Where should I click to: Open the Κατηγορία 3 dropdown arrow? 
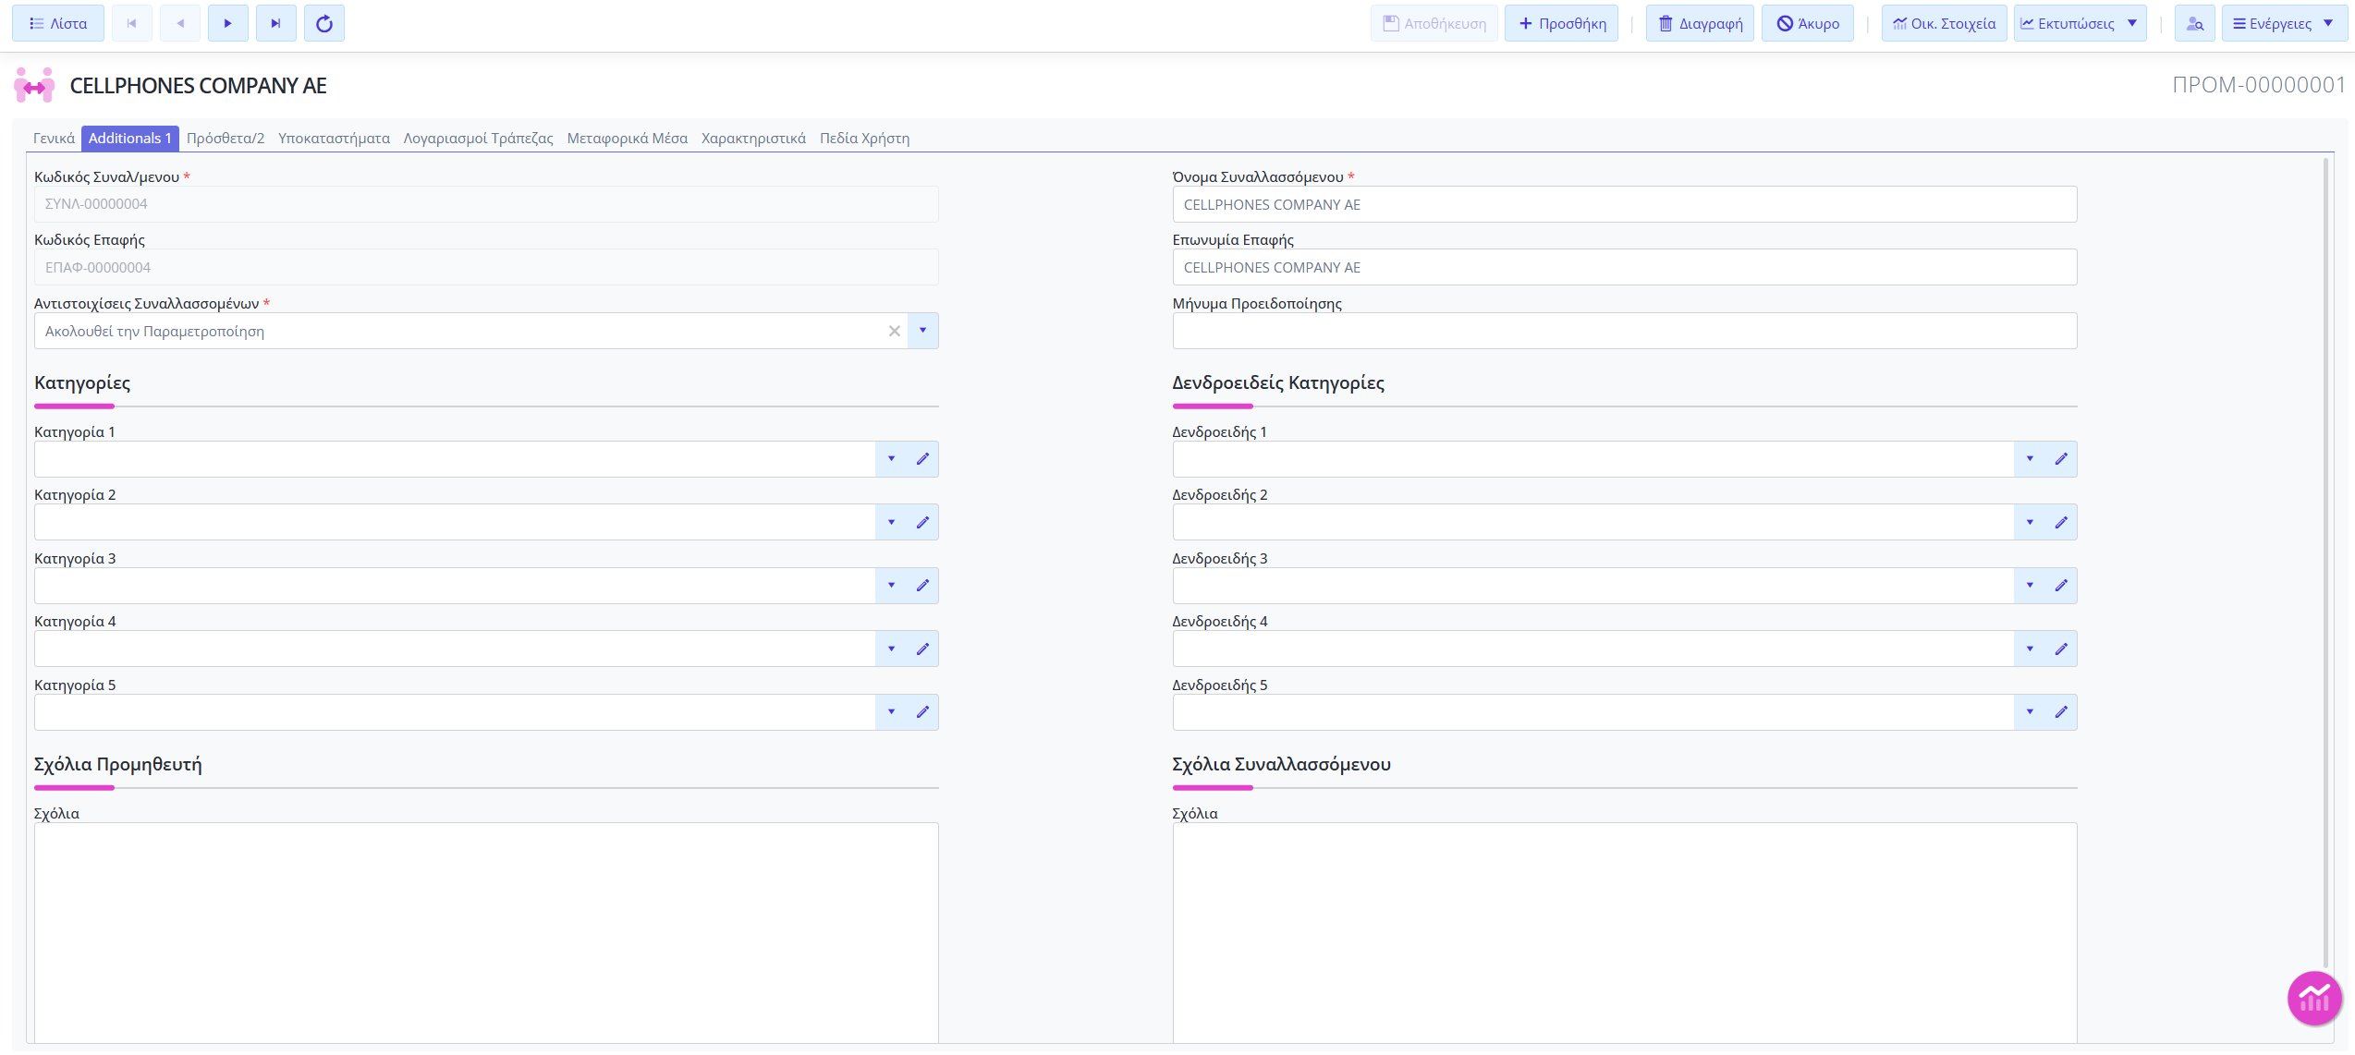(x=891, y=586)
